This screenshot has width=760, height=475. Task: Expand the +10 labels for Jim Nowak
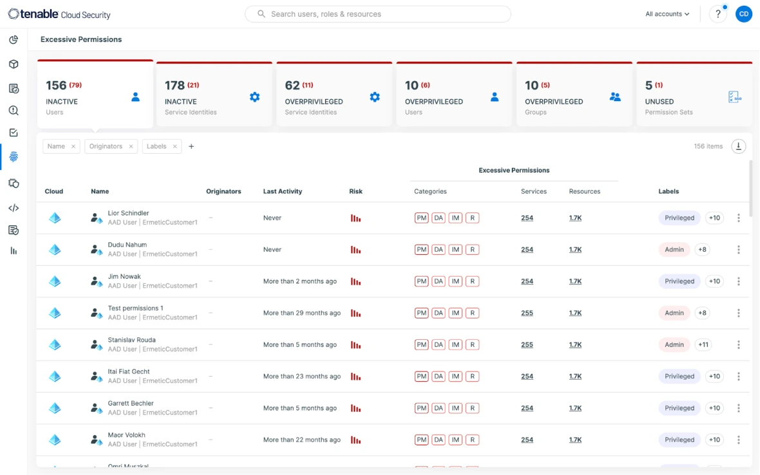pos(714,281)
